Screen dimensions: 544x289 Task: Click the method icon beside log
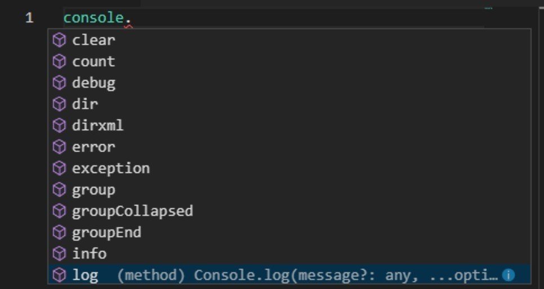click(x=59, y=275)
